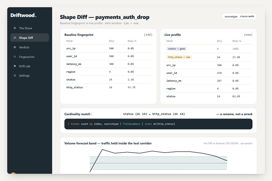Click the Shape Diff swap-arrows icon
272x181 pixels.
coord(15,38)
